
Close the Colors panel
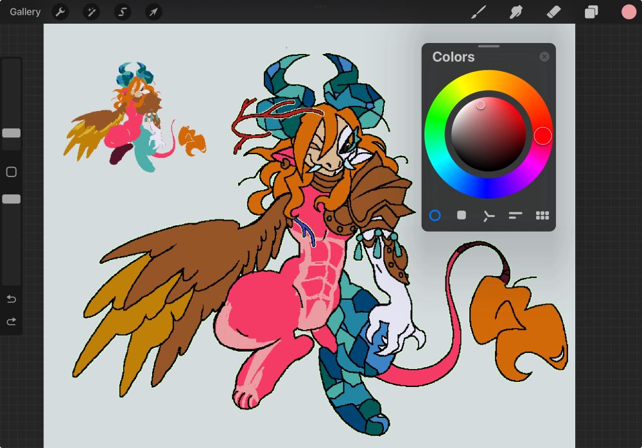tap(544, 56)
